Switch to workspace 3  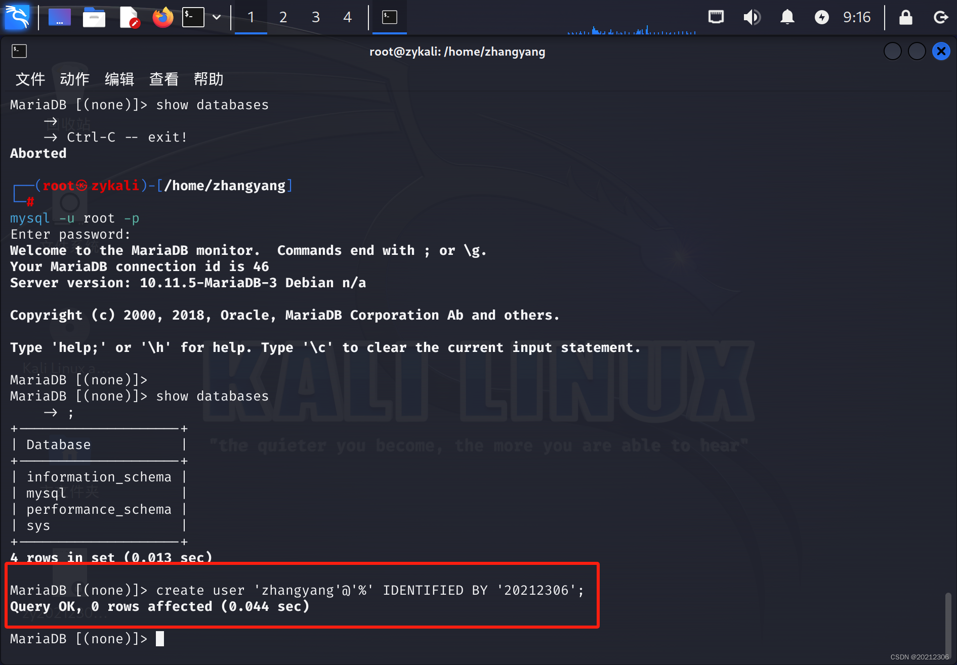click(x=316, y=17)
